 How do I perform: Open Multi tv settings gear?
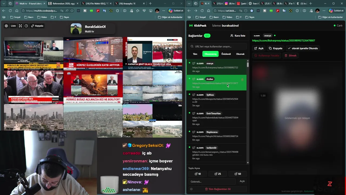[6, 26]
